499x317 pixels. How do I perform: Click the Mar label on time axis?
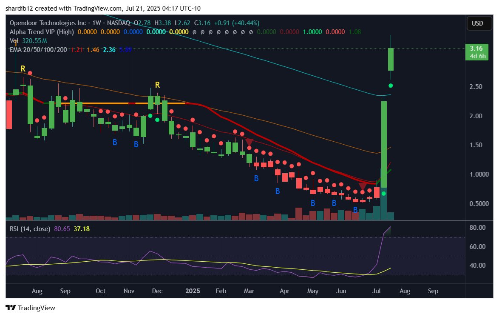pos(249,291)
